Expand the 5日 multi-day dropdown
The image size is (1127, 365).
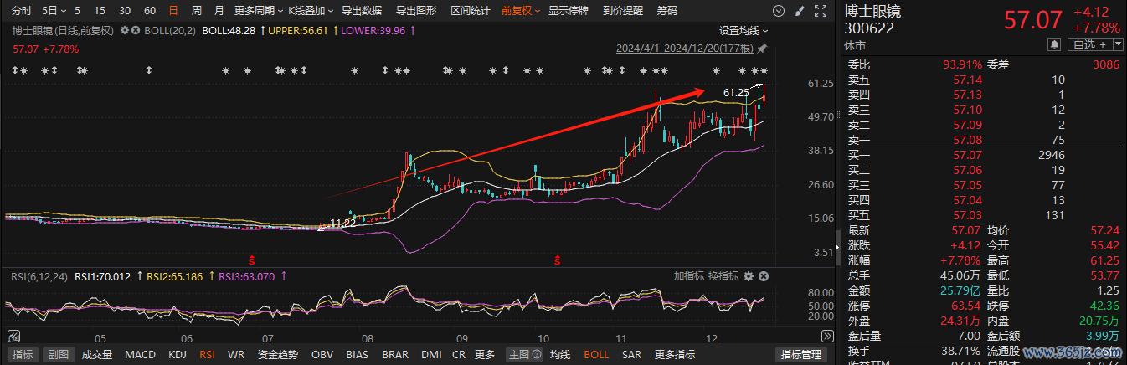point(53,11)
